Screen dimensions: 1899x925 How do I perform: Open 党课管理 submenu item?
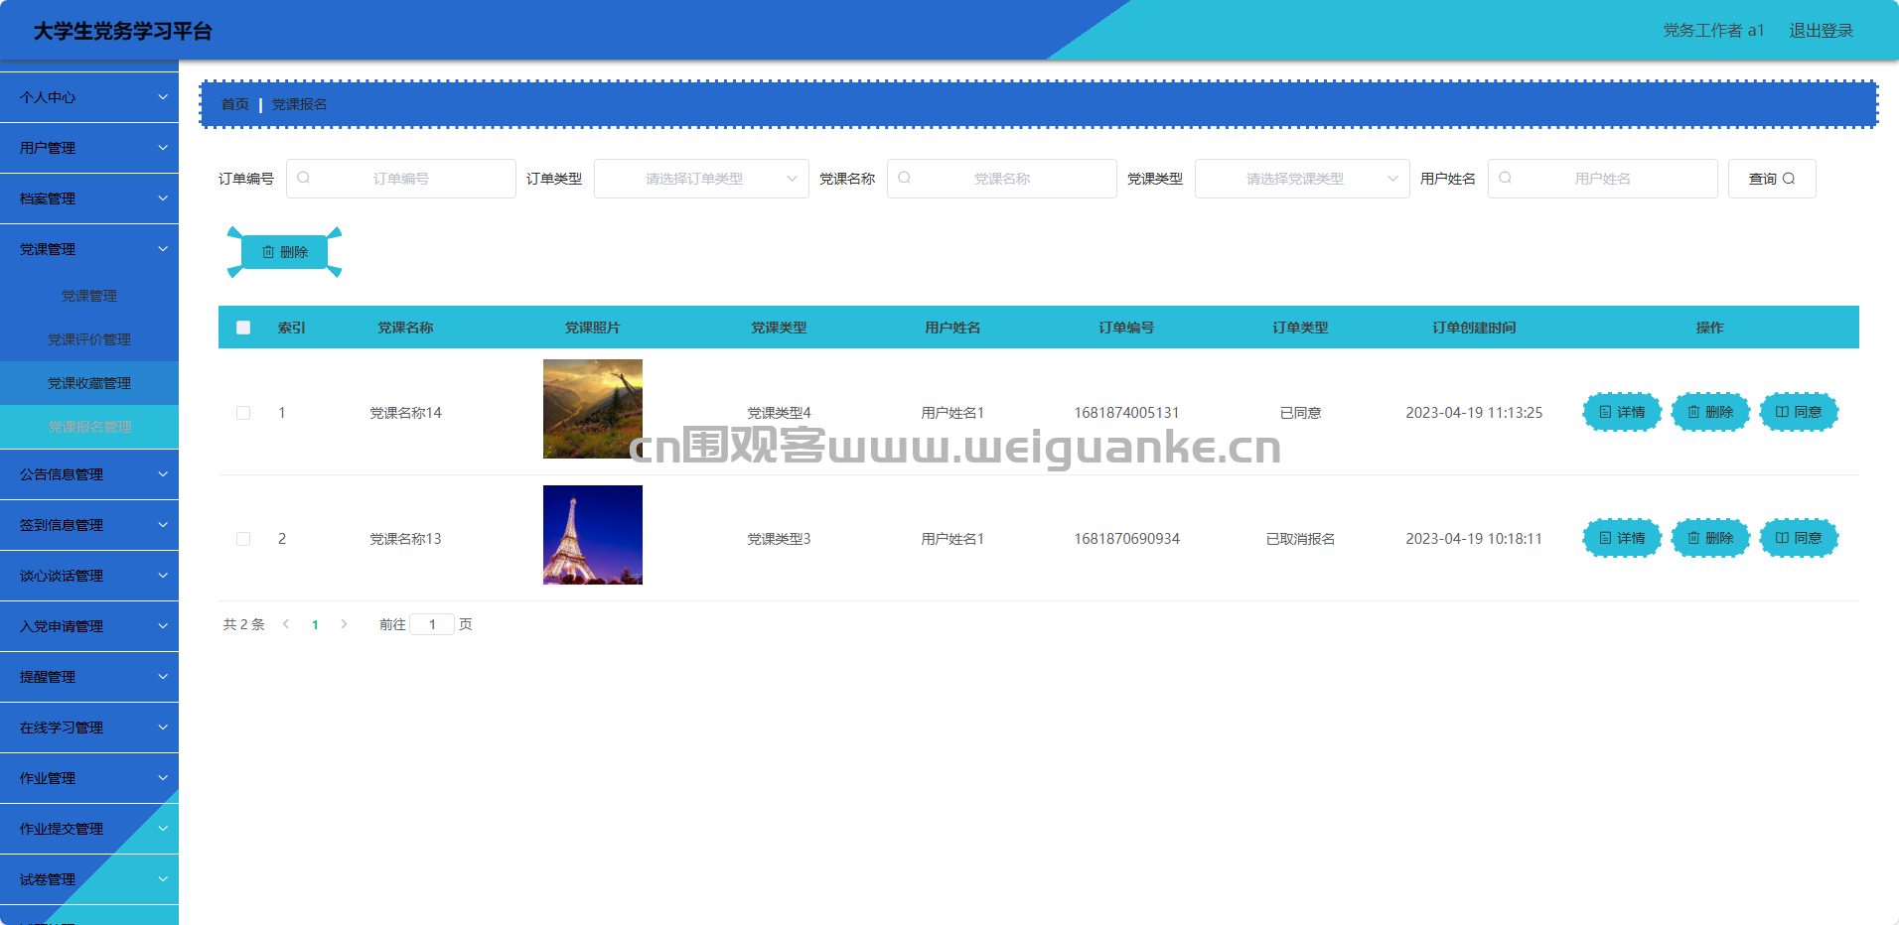click(x=89, y=296)
